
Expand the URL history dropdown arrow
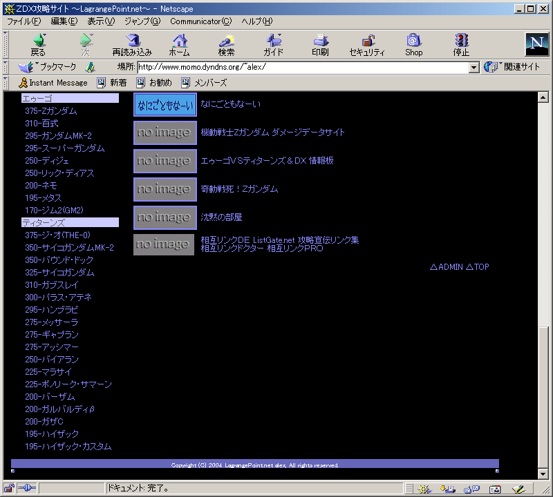[474, 67]
